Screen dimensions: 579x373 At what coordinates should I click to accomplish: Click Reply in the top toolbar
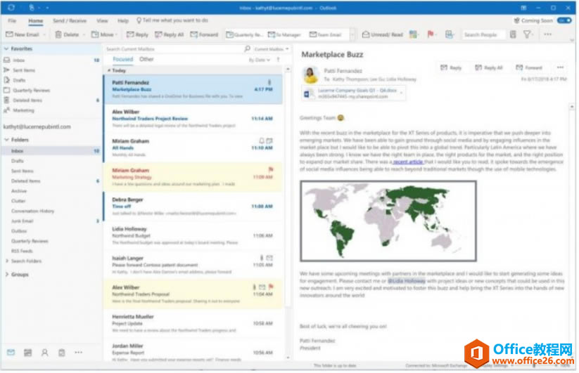tap(137, 34)
